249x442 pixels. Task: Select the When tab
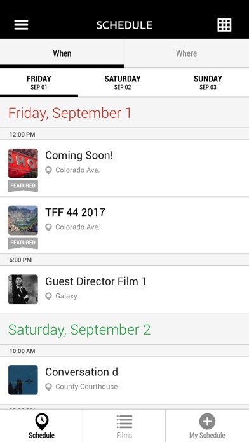tap(62, 53)
